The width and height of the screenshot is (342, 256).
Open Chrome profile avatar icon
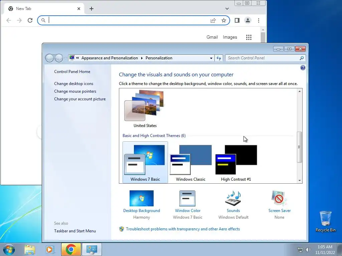(248, 20)
